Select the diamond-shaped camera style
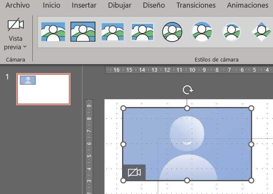 coord(262,32)
